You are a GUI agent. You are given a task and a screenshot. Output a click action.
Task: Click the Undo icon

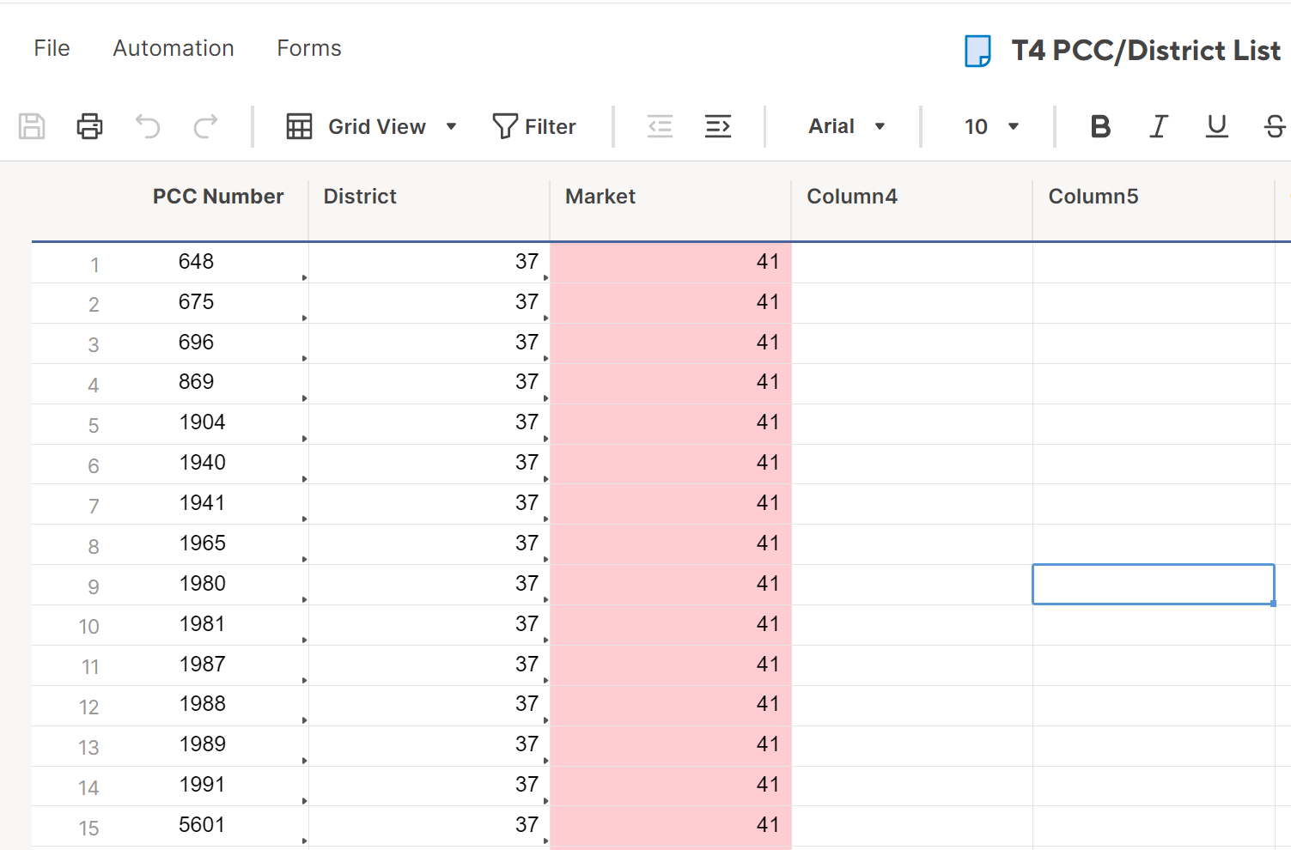(147, 126)
